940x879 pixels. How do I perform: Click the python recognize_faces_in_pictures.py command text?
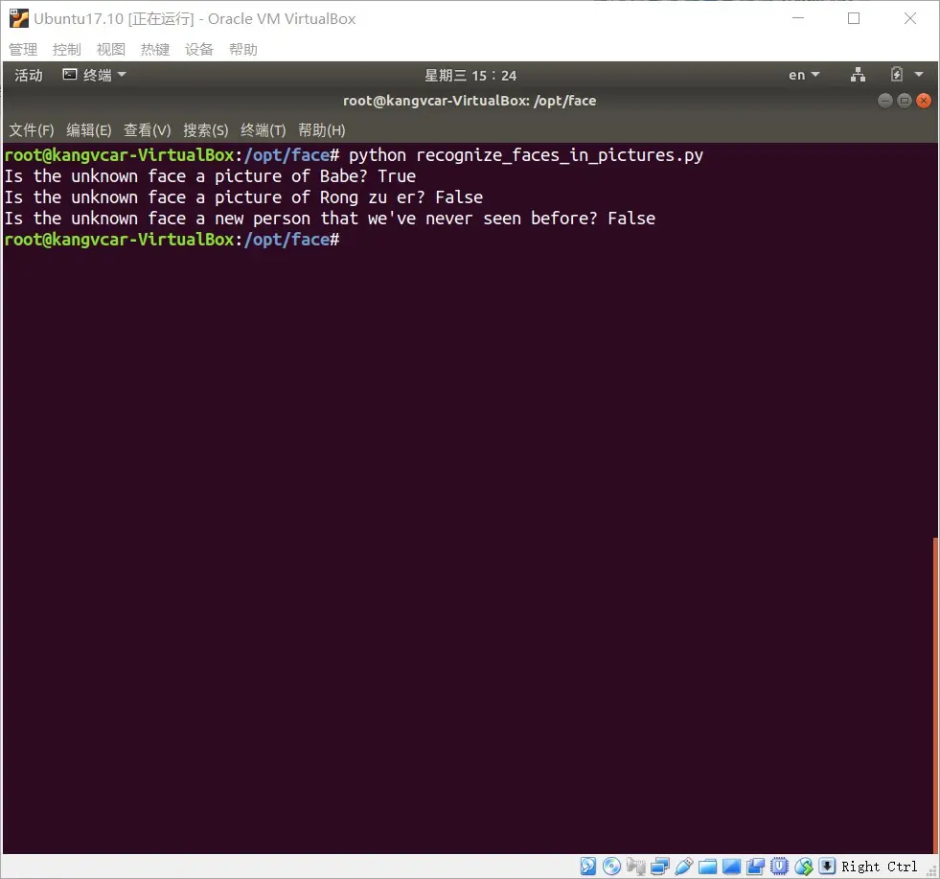pyautogui.click(x=526, y=155)
